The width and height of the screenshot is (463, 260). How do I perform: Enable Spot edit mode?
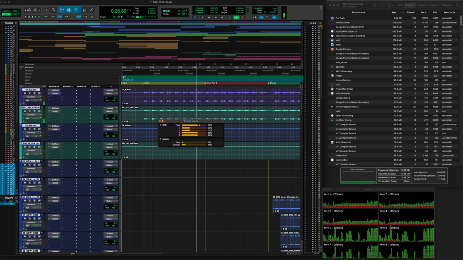15,11
